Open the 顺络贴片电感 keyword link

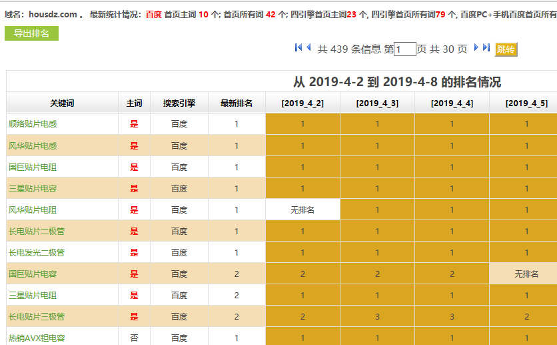(33, 124)
